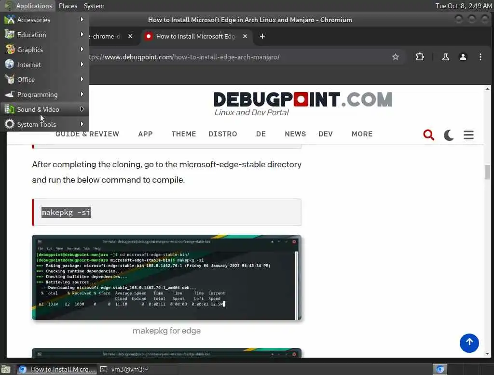The width and height of the screenshot is (494, 375).
Task: Open the Applications menu in top panel
Action: pos(28,6)
